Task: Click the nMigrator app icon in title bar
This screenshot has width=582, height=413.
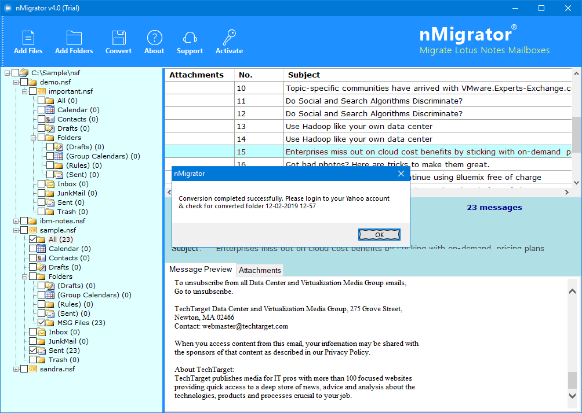Action: (8, 8)
